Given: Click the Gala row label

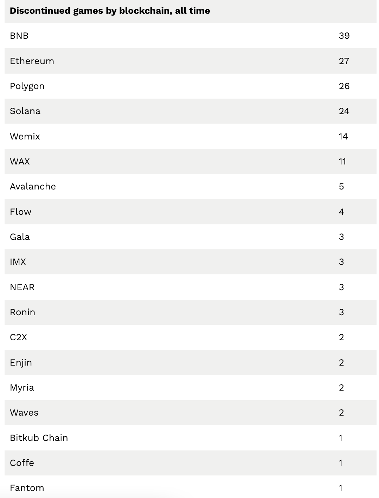Looking at the screenshot, I should point(20,237).
